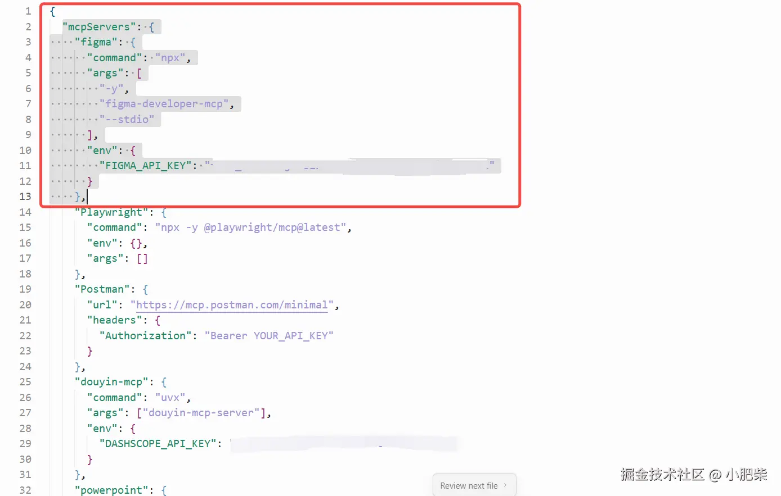Click the "Authorization" key text
This screenshot has height=496, width=781.
(x=145, y=336)
